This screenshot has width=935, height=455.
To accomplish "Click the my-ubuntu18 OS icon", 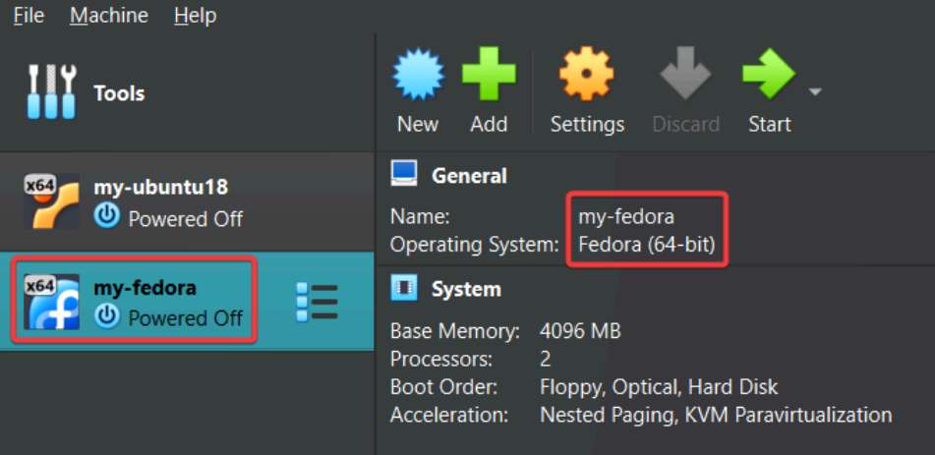I will (x=51, y=201).
